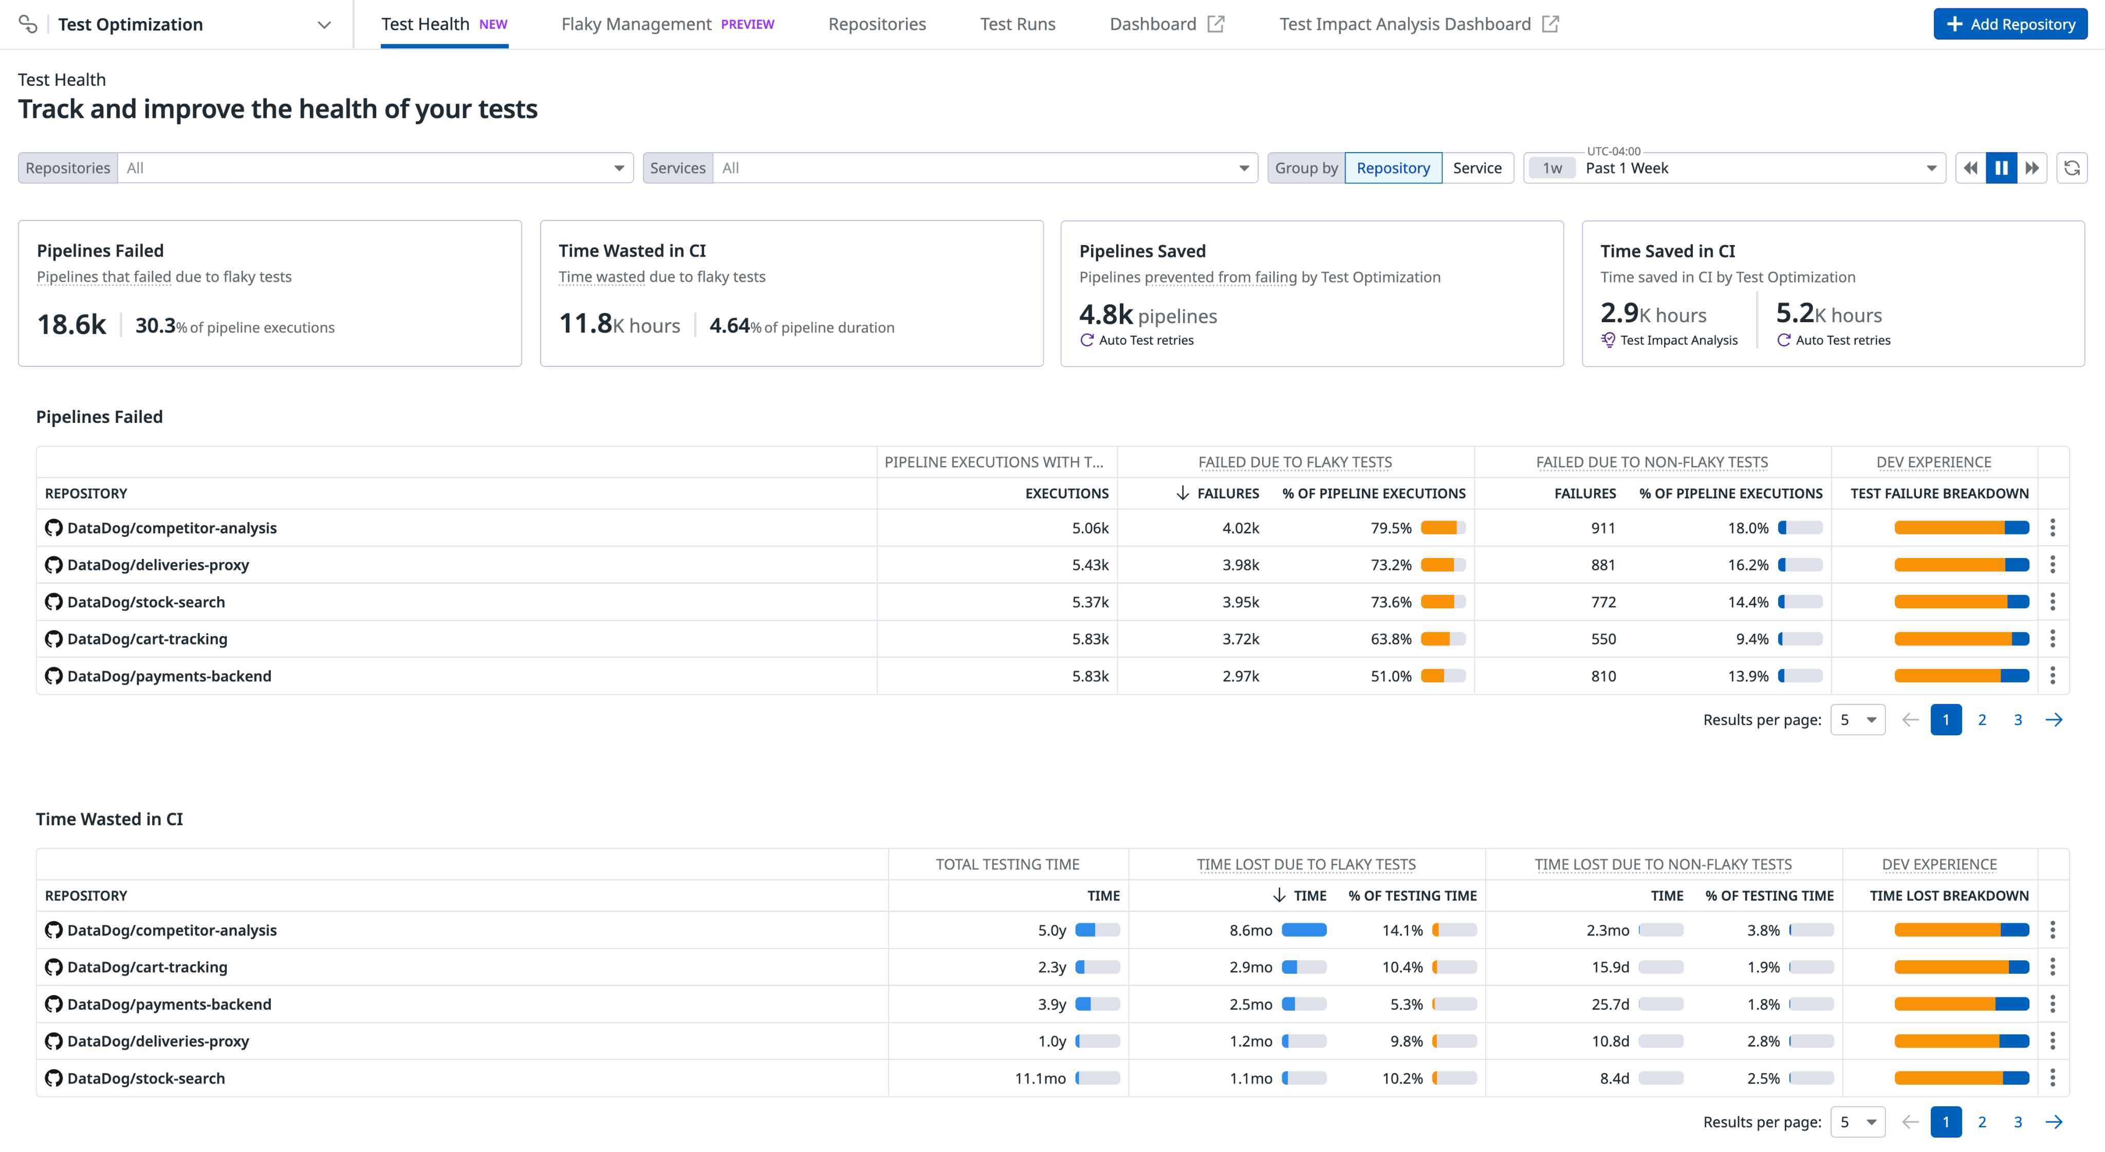Click the test failure breakdown bar for DataDog/payments-backend
Viewport: 2105px width, 1152px height.
click(x=1961, y=676)
